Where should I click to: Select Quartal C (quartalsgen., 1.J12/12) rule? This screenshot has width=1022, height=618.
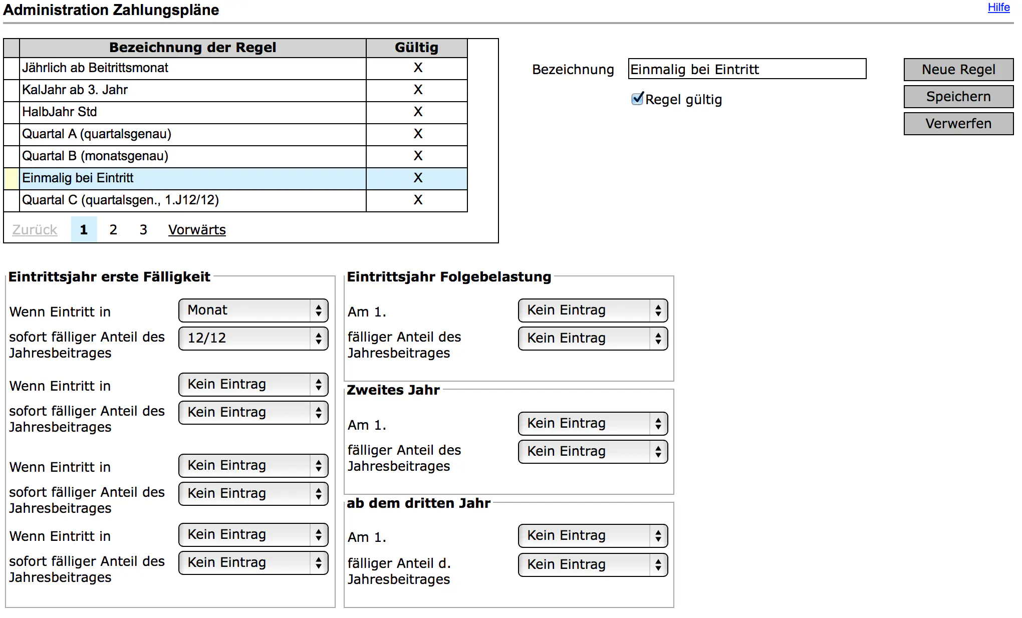[193, 200]
